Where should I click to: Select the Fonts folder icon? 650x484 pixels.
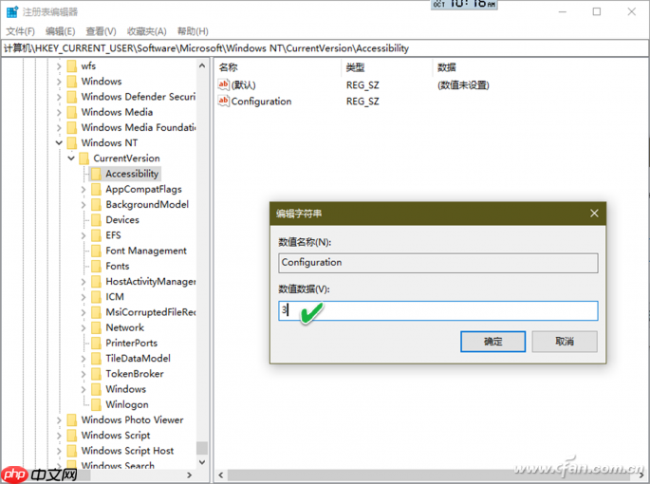point(95,266)
